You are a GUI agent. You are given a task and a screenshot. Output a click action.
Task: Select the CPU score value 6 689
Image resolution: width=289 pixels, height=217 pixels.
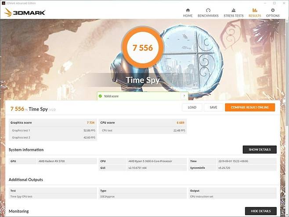click(x=181, y=123)
